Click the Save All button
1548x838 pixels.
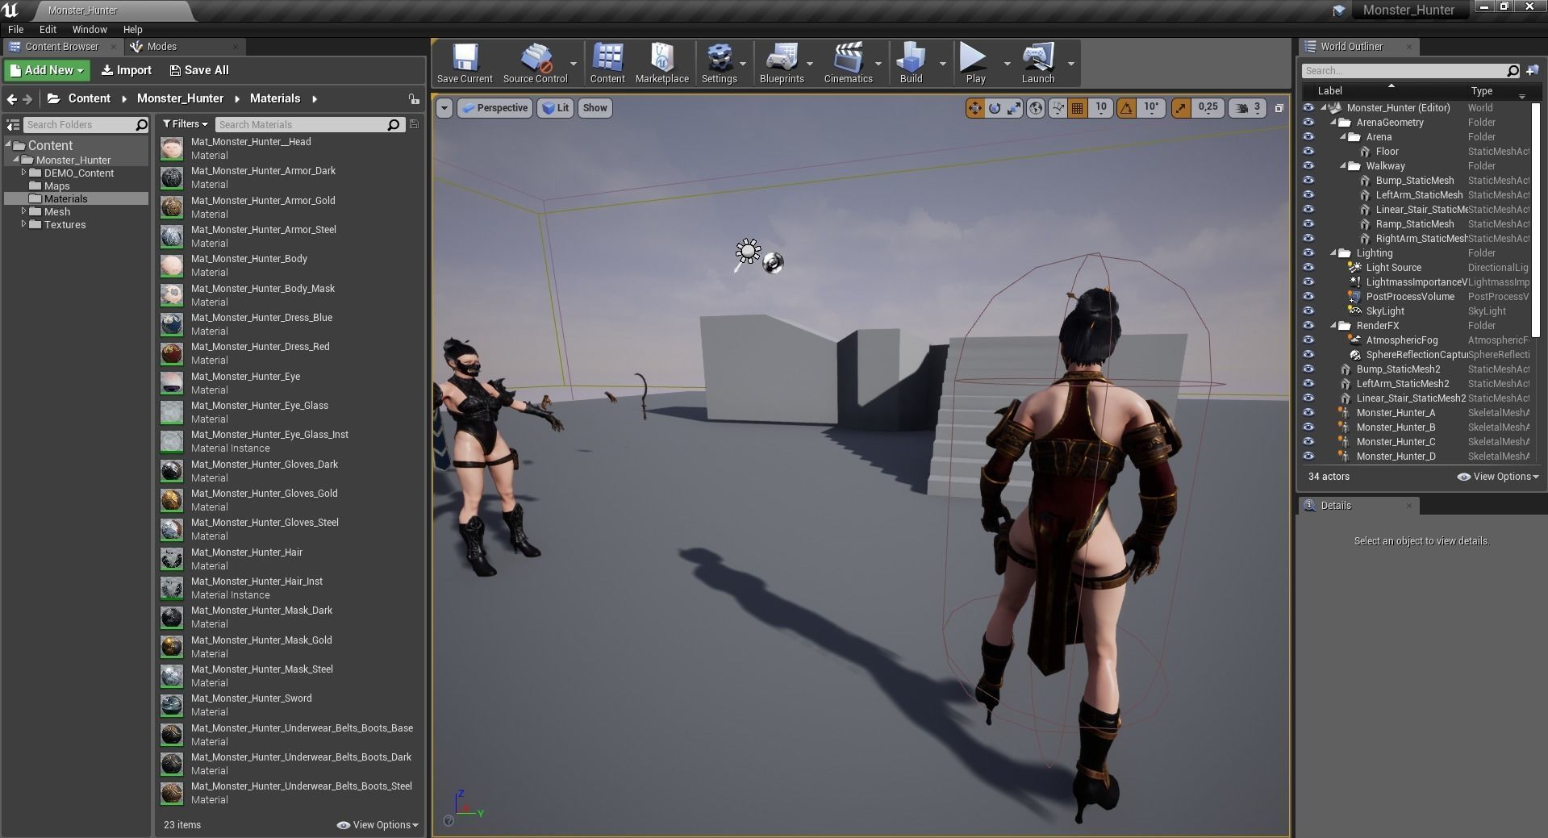coord(199,70)
